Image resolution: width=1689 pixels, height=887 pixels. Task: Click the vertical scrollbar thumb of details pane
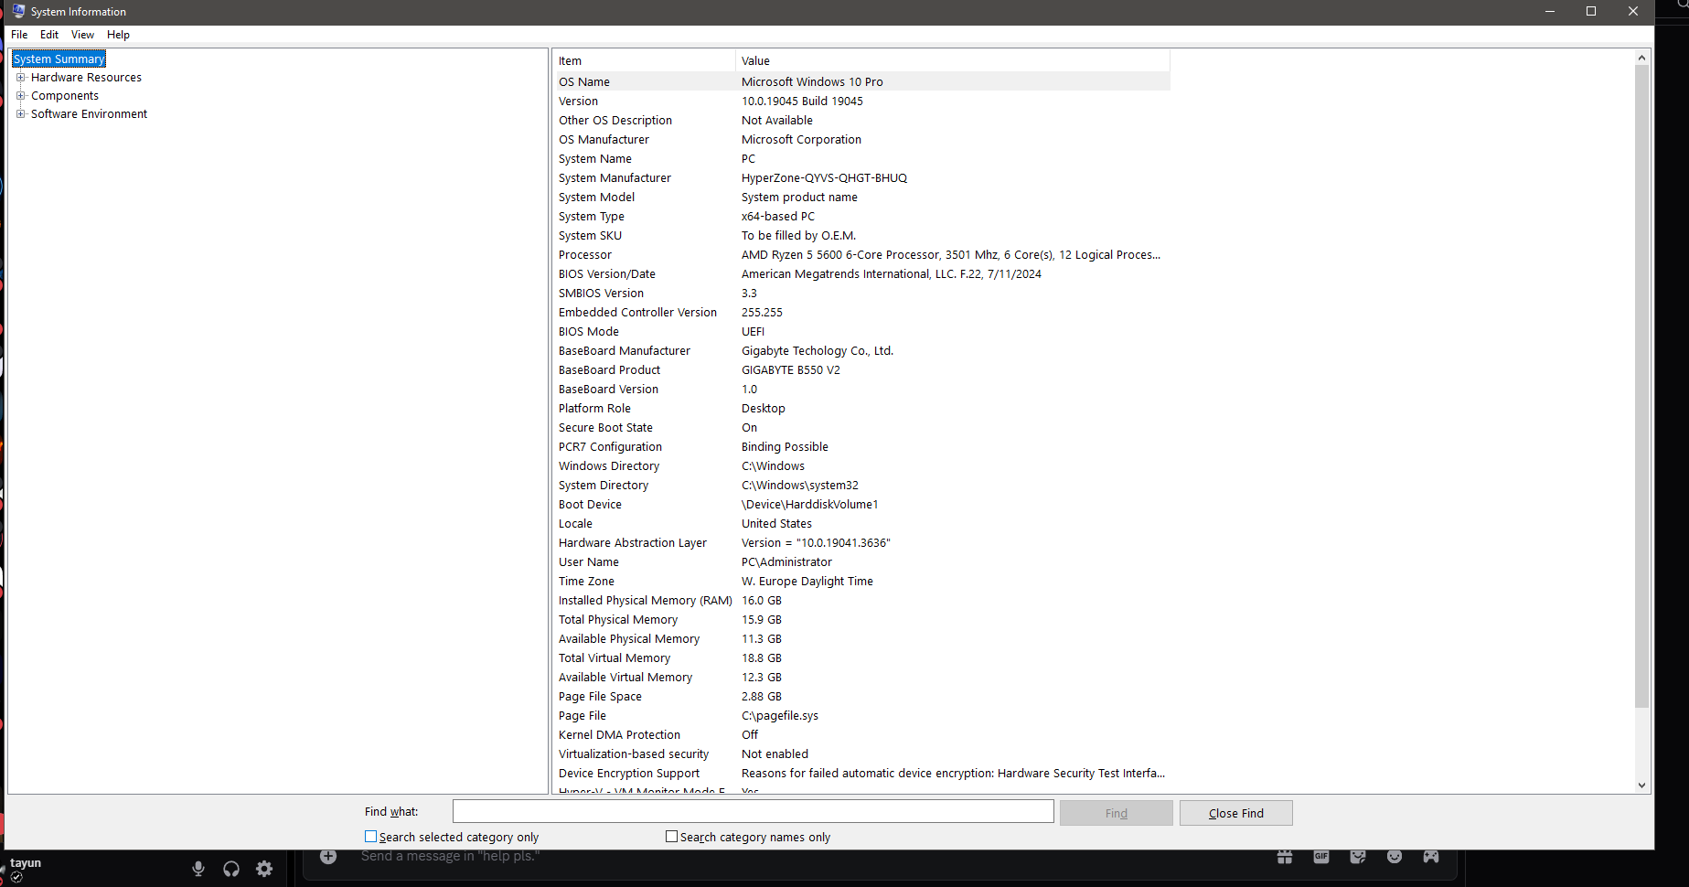click(x=1641, y=386)
